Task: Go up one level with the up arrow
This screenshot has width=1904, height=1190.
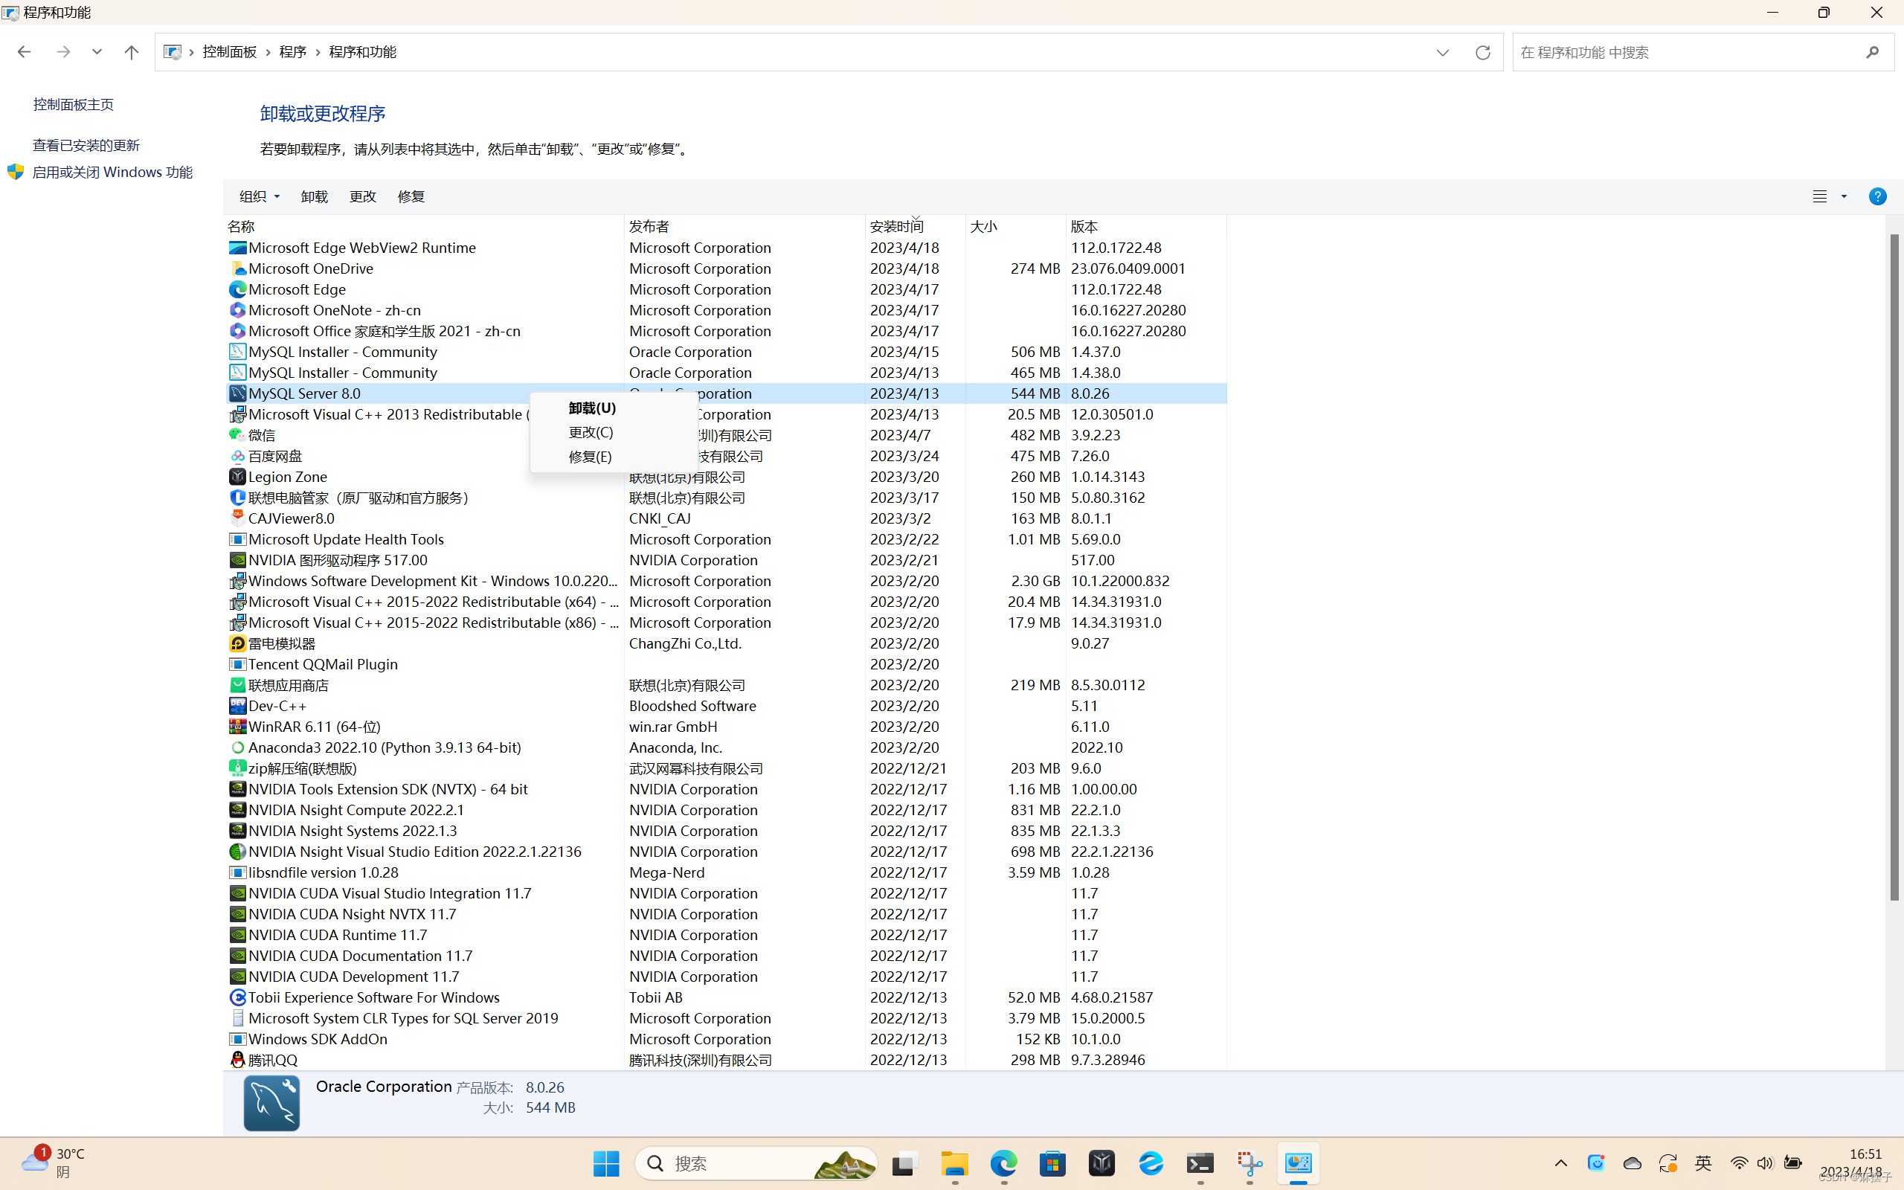Action: (x=132, y=52)
